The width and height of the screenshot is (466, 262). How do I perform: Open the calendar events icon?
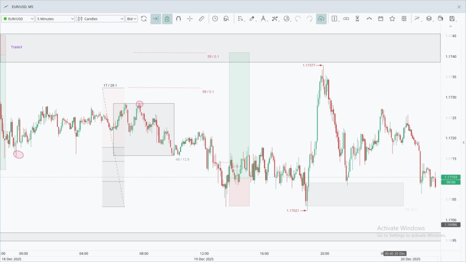(x=380, y=19)
